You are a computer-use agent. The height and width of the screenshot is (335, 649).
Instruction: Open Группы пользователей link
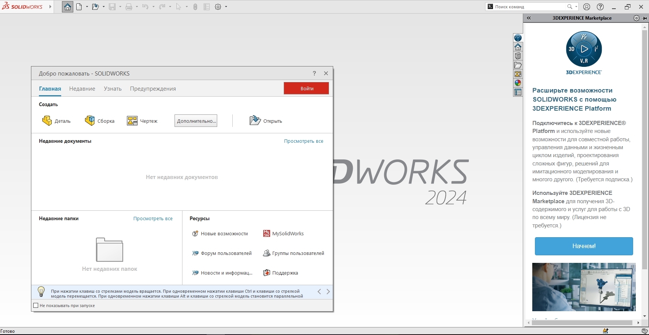click(294, 253)
